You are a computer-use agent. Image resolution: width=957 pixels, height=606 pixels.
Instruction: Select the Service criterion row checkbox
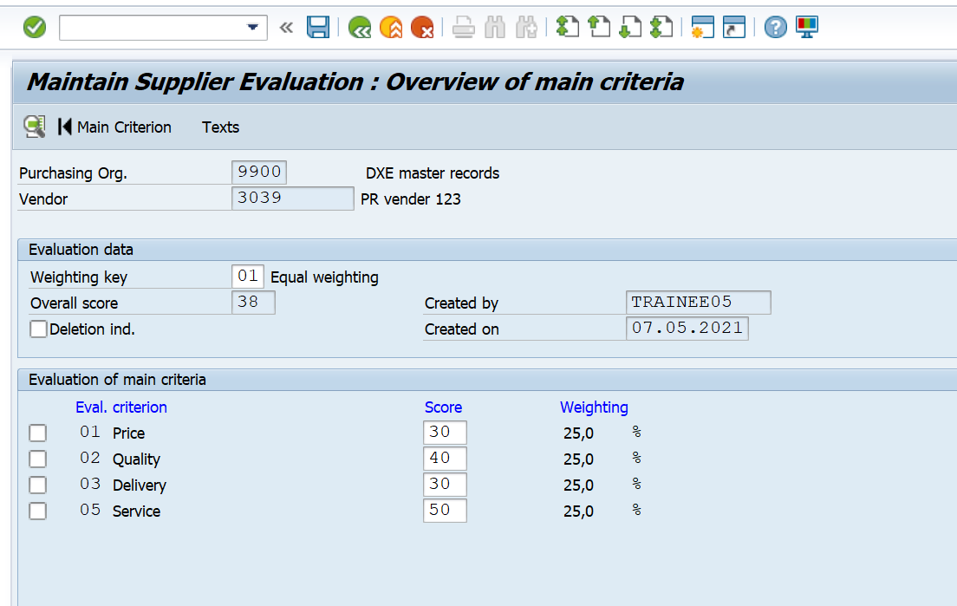[x=38, y=511]
